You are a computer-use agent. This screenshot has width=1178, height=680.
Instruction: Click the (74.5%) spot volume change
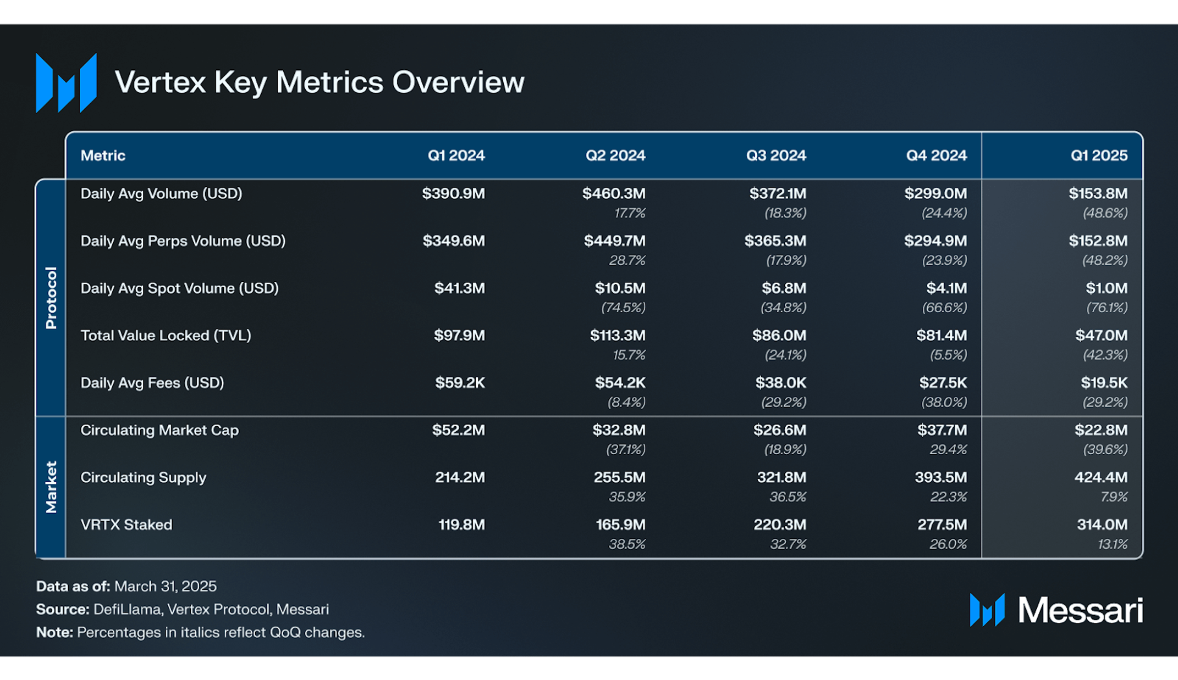(623, 308)
